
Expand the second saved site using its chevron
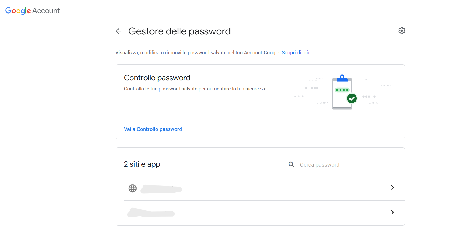coord(392,212)
